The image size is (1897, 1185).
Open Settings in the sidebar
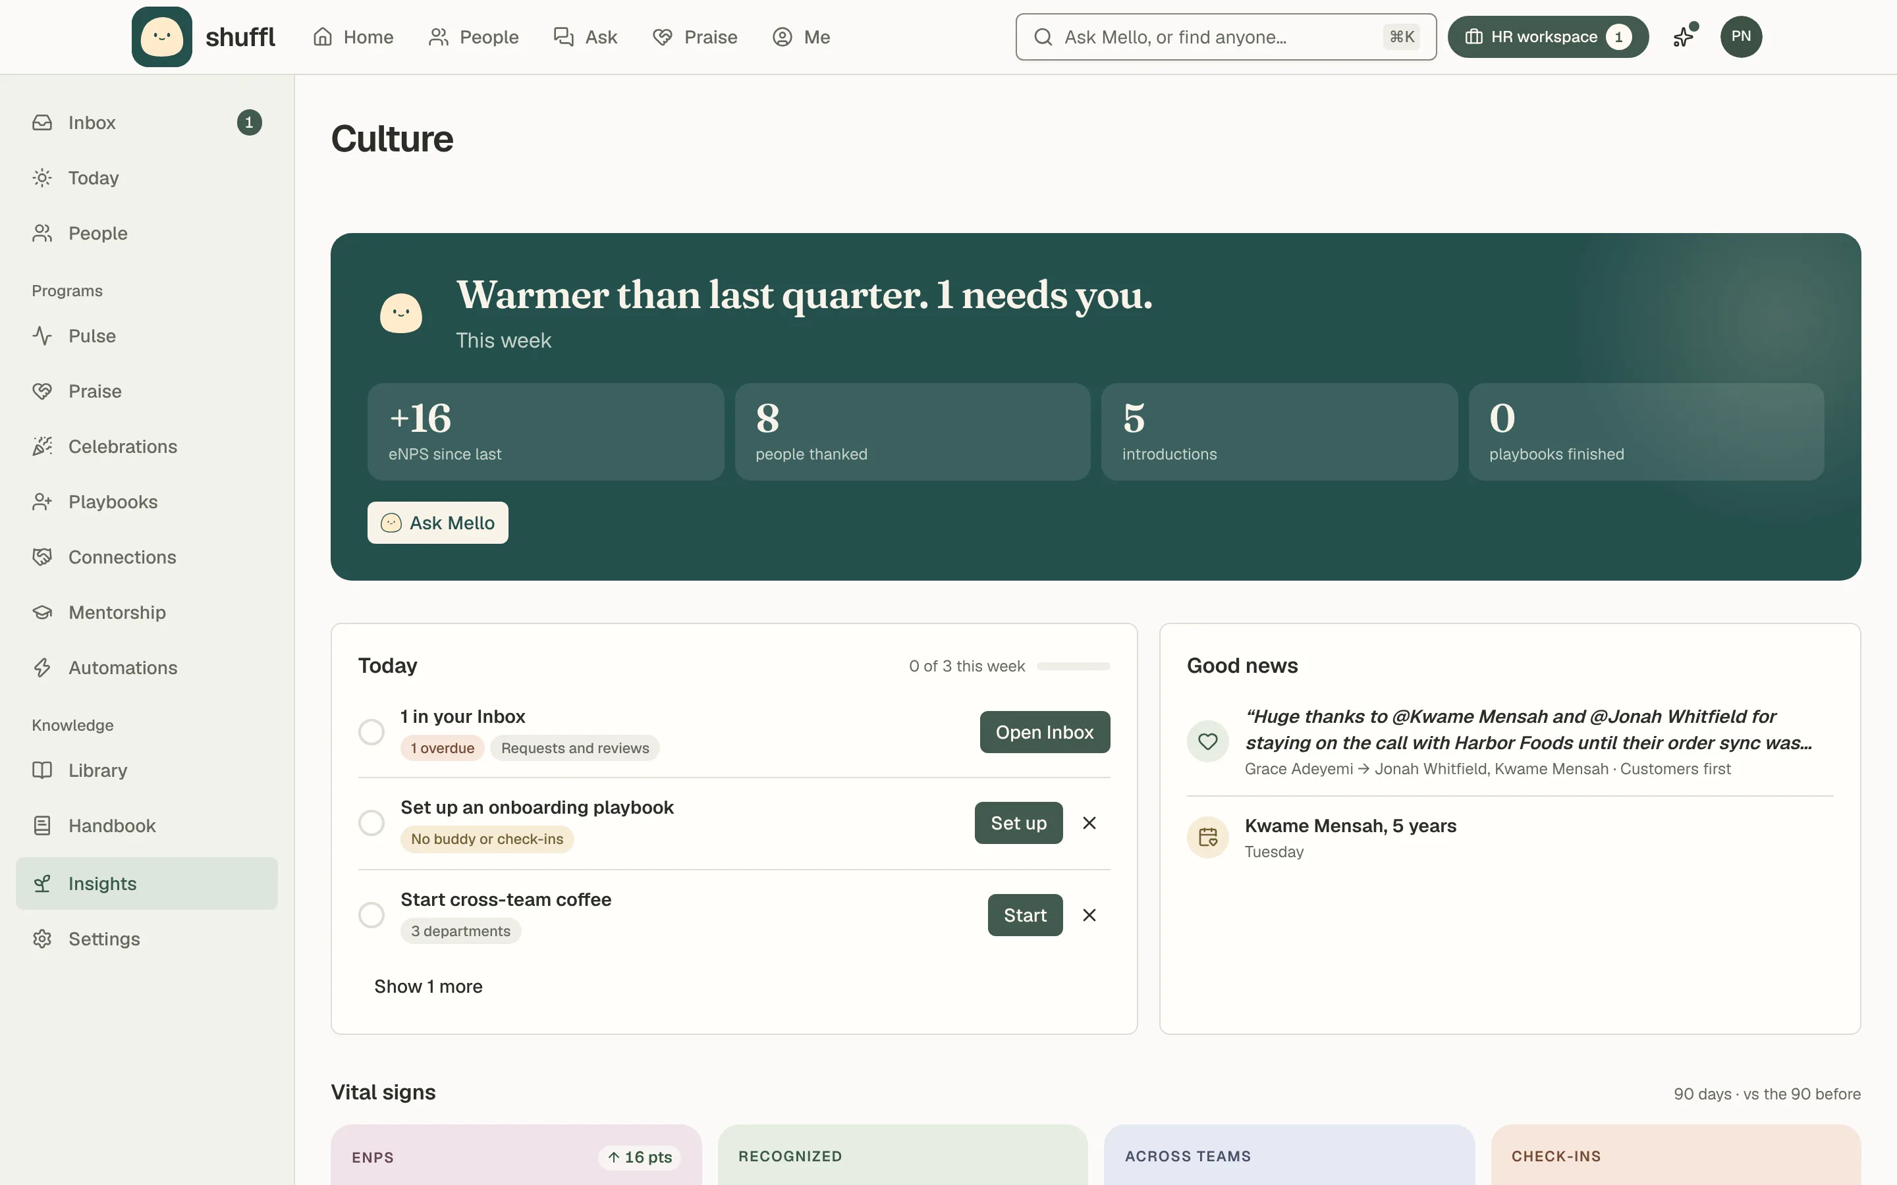coord(147,939)
